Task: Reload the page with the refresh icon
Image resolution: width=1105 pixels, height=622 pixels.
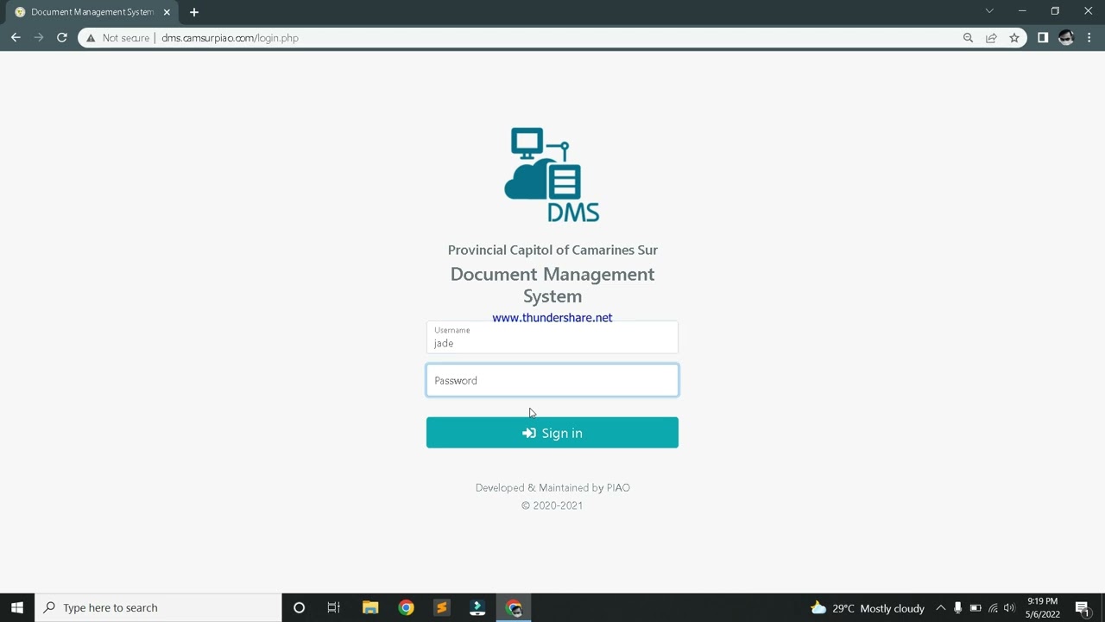Action: point(62,38)
